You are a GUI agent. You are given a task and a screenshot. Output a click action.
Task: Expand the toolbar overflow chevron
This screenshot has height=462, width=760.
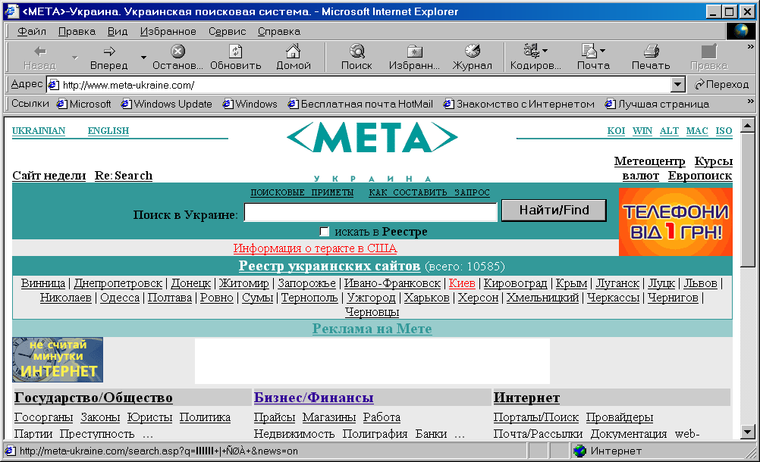point(750,46)
